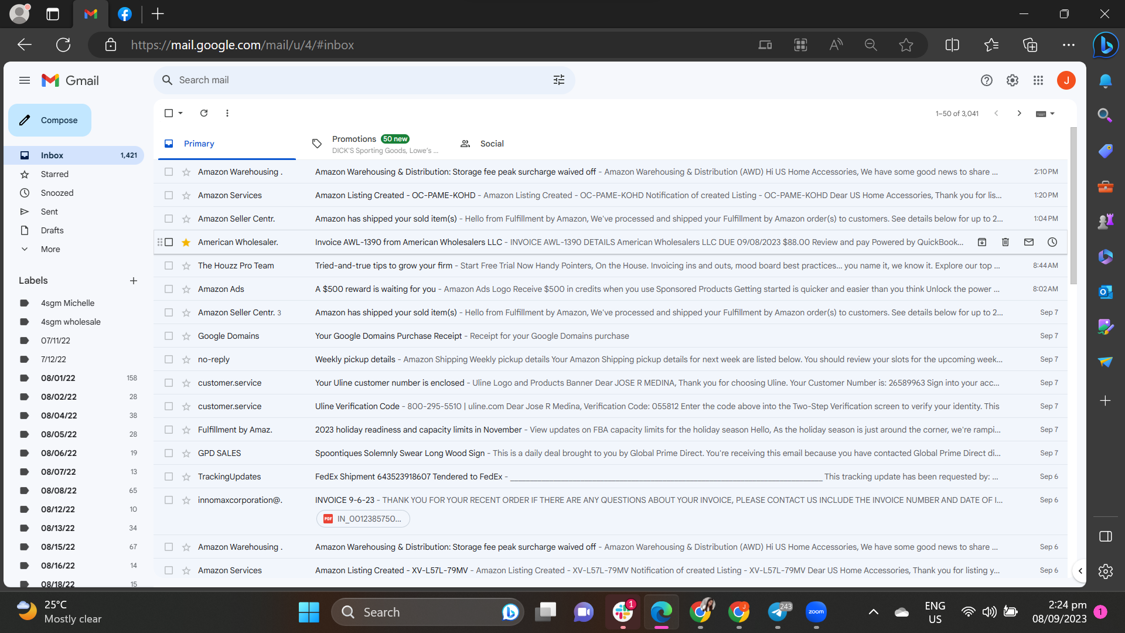Star the Amazon Ads email
The height and width of the screenshot is (633, 1125).
point(186,289)
